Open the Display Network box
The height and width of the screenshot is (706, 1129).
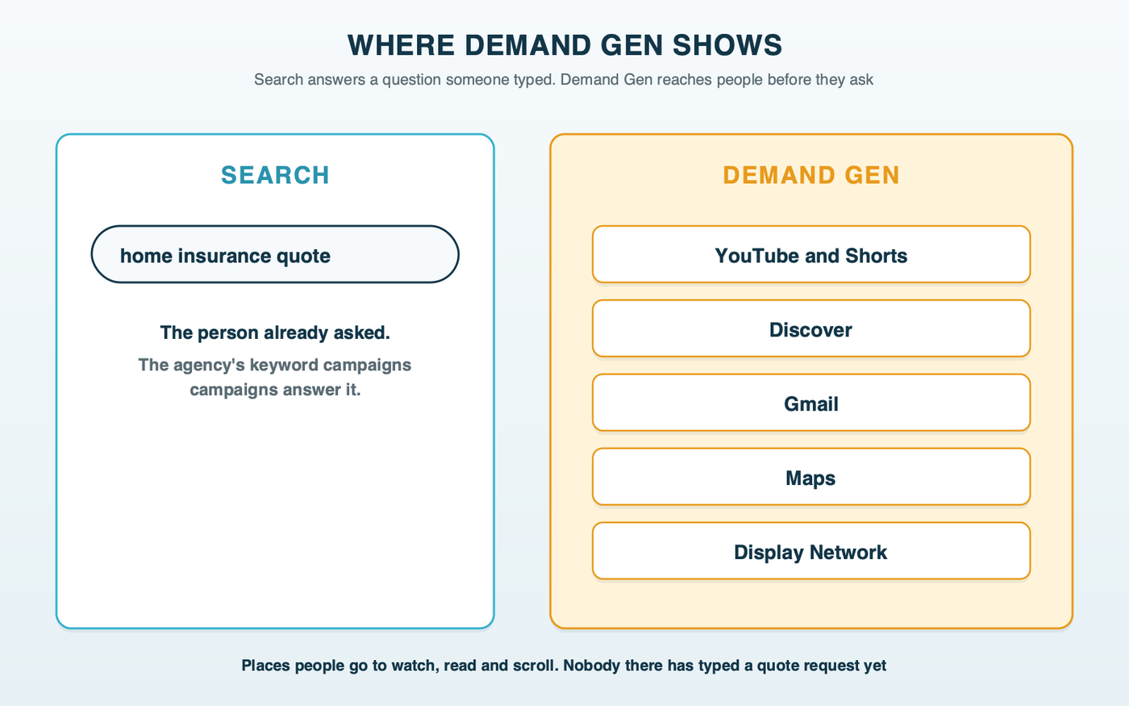coord(811,551)
